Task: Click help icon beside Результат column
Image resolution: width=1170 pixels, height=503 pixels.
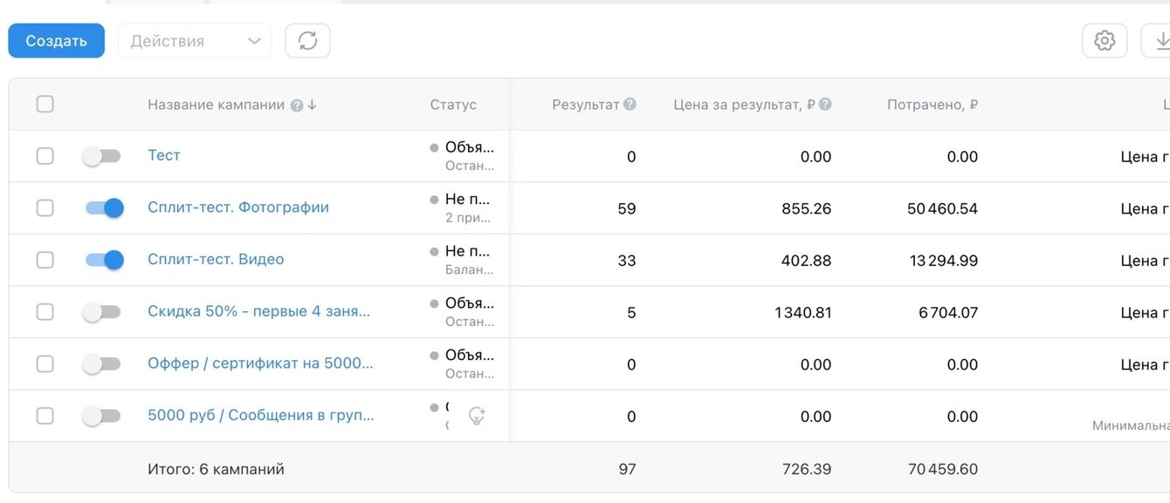Action: [x=630, y=105]
